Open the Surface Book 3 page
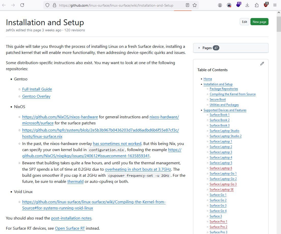Screen dimensions: 281x234 coord(220,125)
